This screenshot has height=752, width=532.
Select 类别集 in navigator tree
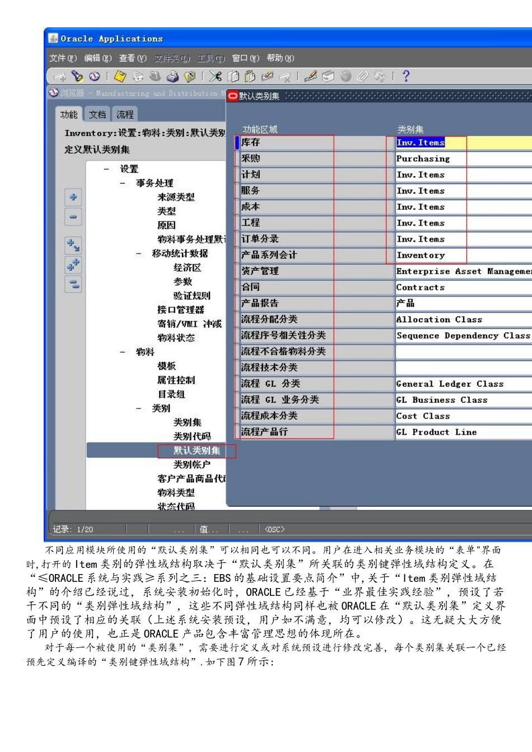pyautogui.click(x=187, y=422)
